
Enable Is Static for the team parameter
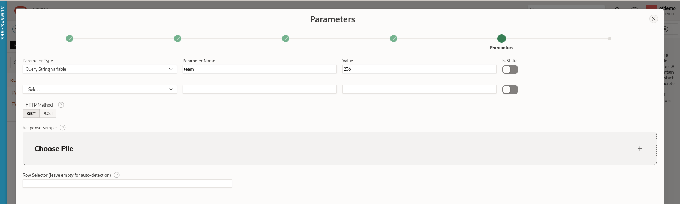point(510,69)
